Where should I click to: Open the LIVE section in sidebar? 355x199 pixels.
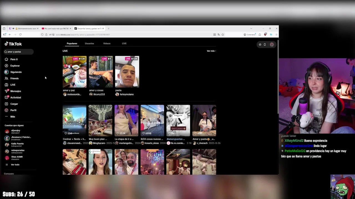point(10,85)
